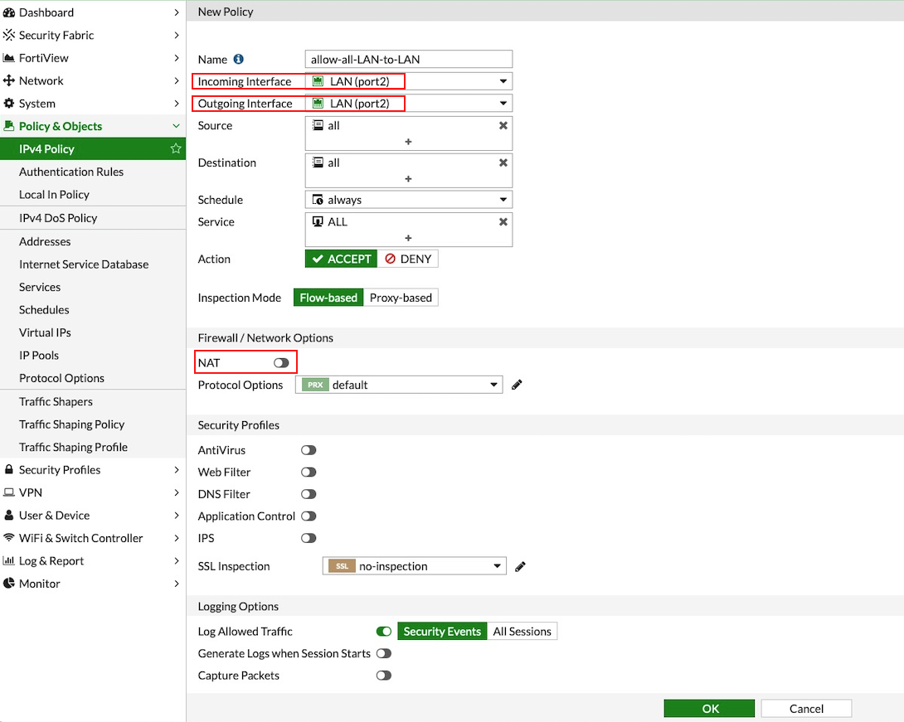Screen dimensions: 904x722
Task: Remove the 'all' Source entry
Action: click(503, 125)
